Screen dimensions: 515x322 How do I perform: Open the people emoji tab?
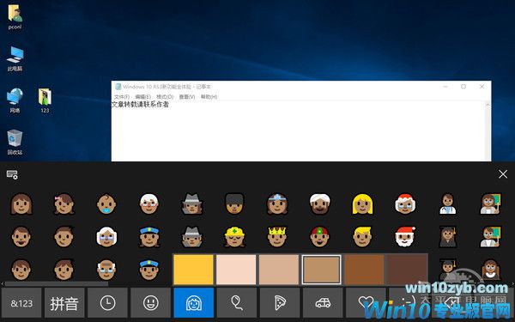193,303
